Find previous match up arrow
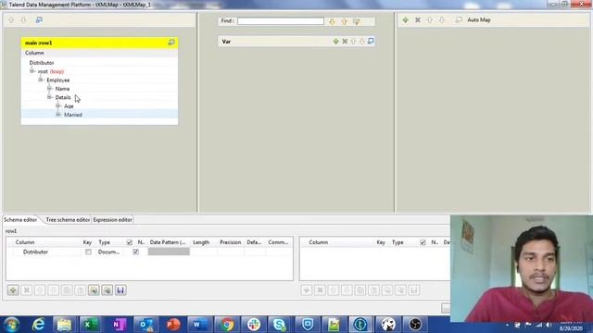Viewport: 593px width, 333px height. 344,21
